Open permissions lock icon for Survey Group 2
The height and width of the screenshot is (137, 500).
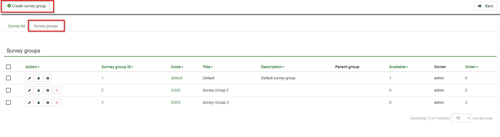(x=39, y=90)
